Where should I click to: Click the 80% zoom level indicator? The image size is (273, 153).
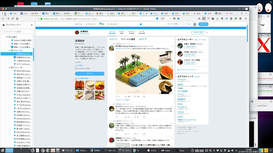coord(163,19)
